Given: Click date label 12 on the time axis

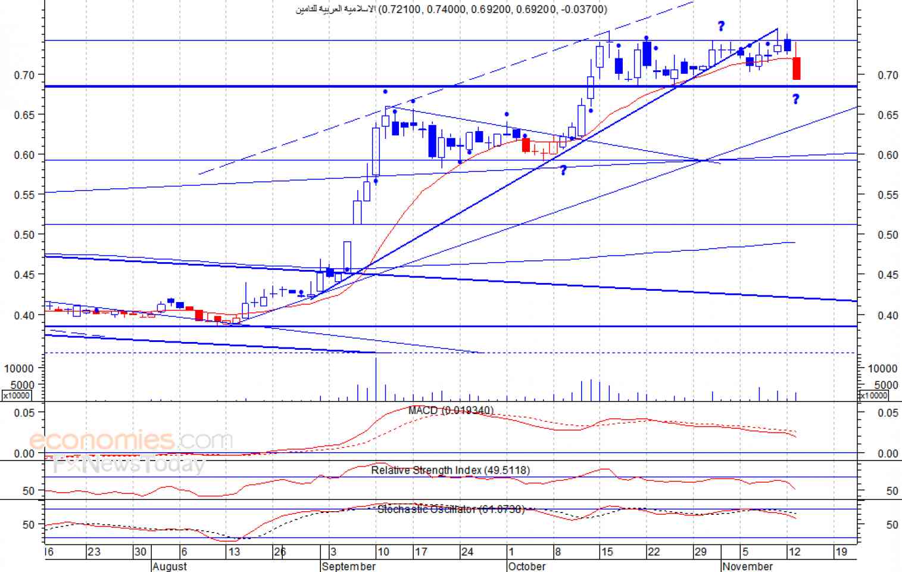Looking at the screenshot, I should click(x=794, y=552).
